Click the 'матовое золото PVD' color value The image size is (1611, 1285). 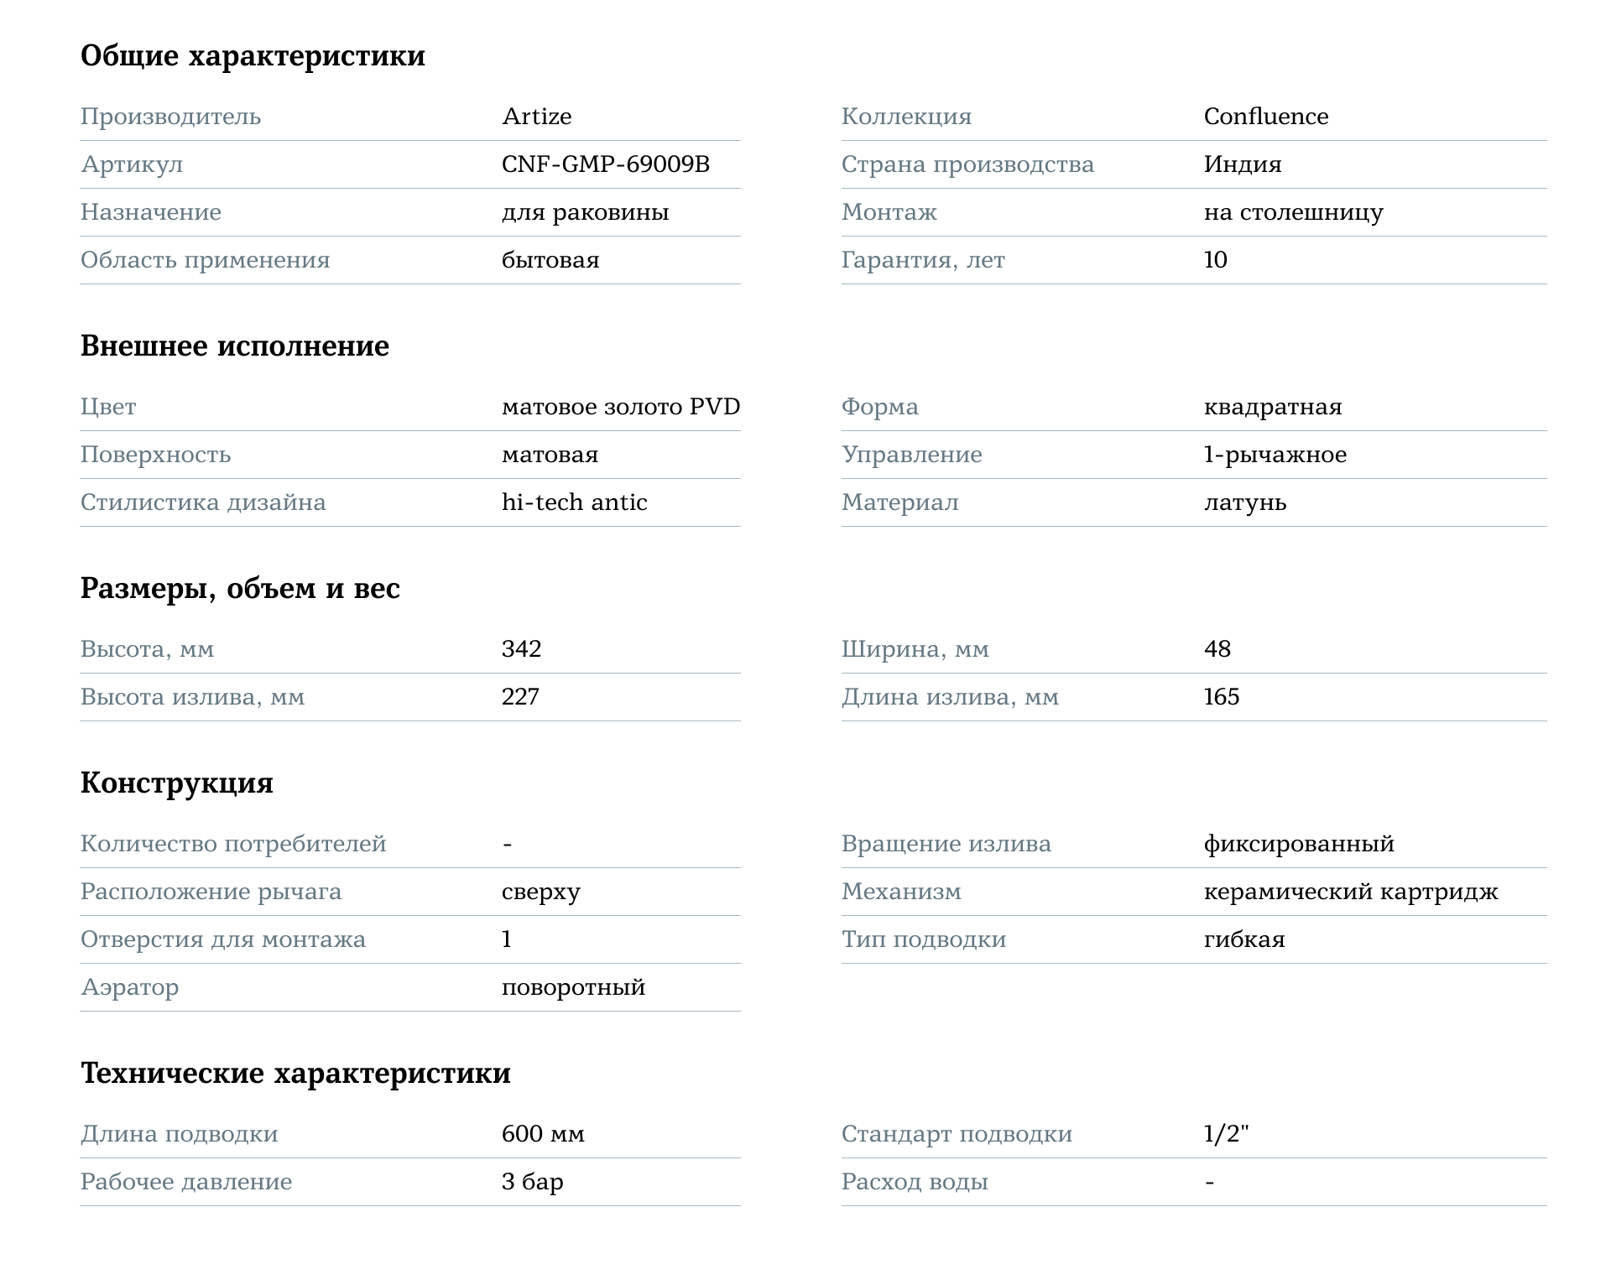621,407
